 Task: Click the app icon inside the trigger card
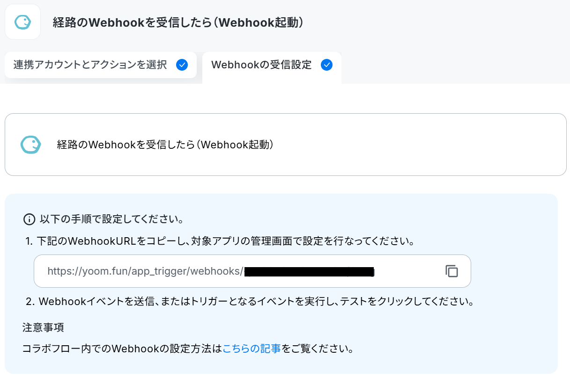[30, 145]
